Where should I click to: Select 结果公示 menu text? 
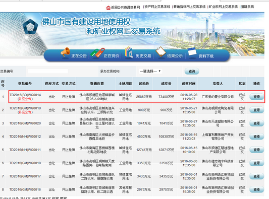[x=175, y=56]
